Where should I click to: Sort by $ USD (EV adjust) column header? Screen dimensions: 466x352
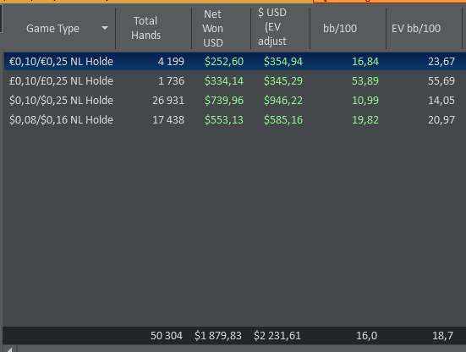click(x=272, y=27)
